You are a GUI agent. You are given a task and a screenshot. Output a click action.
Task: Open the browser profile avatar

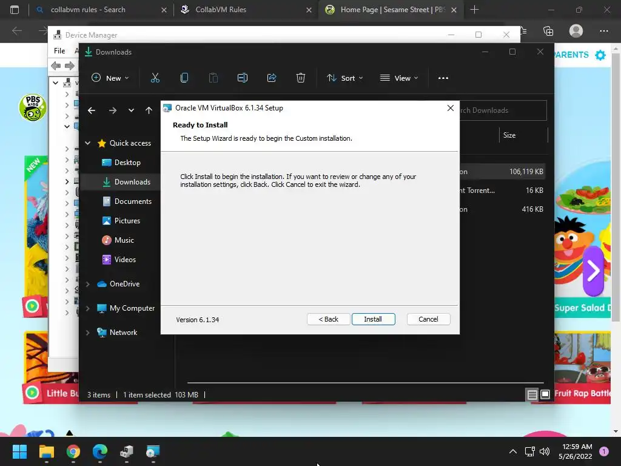576,31
